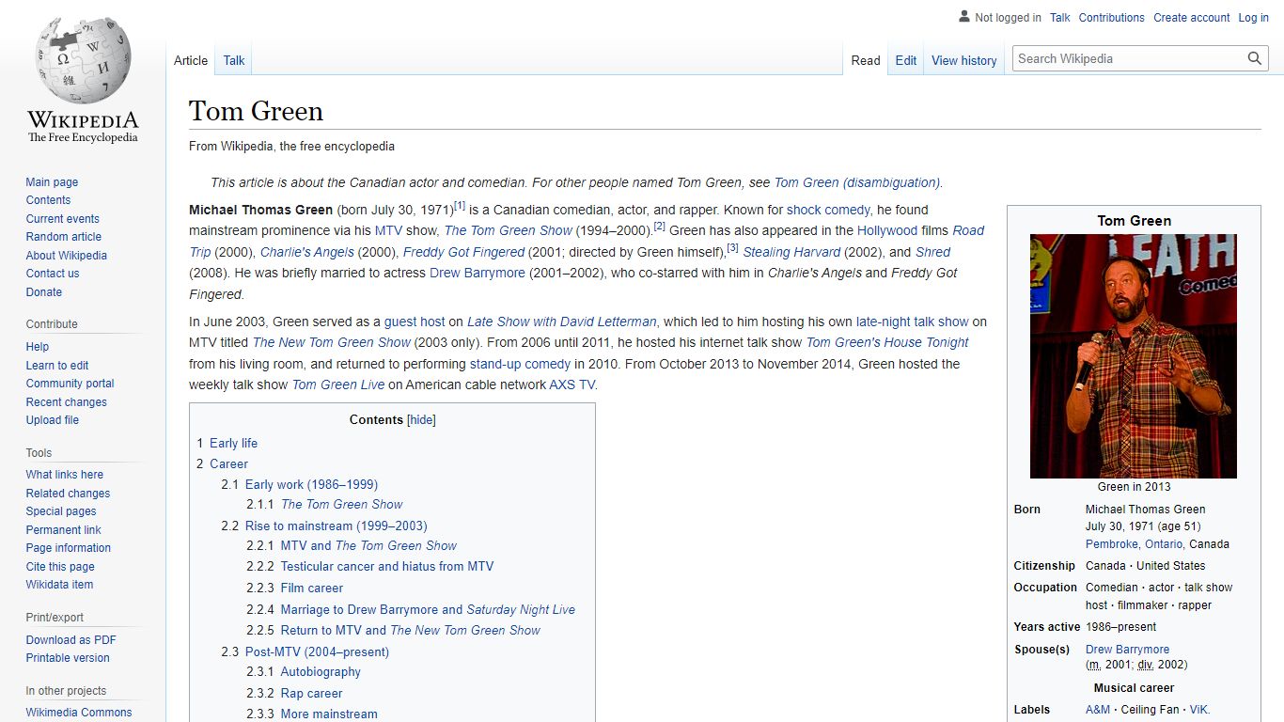Open Learn to edit link
Image resolution: width=1284 pixels, height=722 pixels.
tap(57, 366)
